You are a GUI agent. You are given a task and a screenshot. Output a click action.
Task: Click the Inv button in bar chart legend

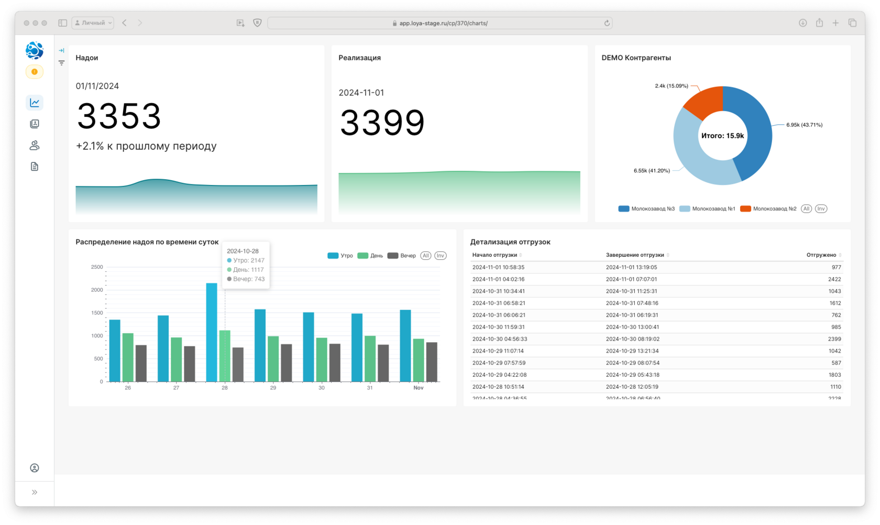point(441,256)
